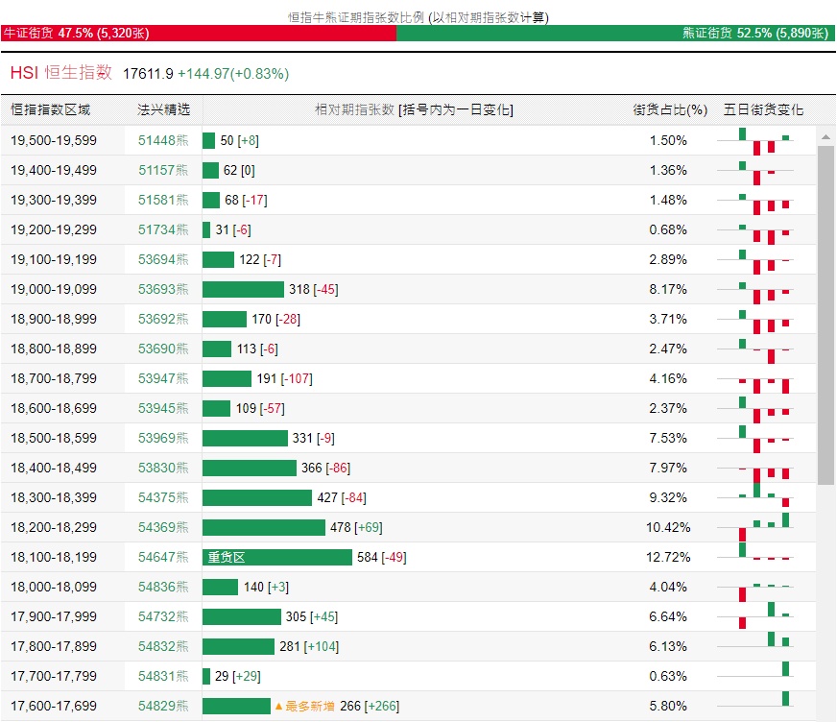Image resolution: width=837 pixels, height=722 pixels.
Task: Open bear warrant link 51734
Action: pyautogui.click(x=163, y=229)
